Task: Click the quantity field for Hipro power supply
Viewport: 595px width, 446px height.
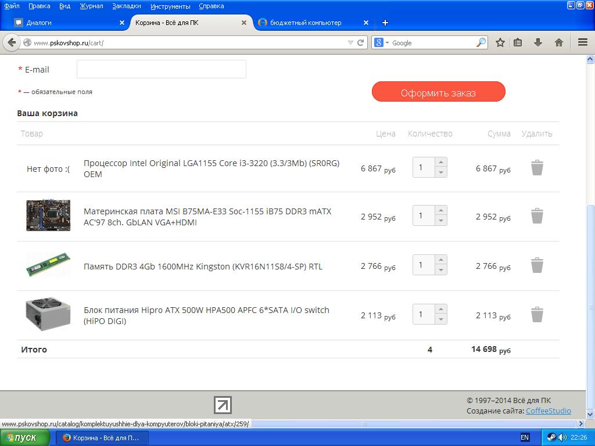Action: click(x=424, y=314)
